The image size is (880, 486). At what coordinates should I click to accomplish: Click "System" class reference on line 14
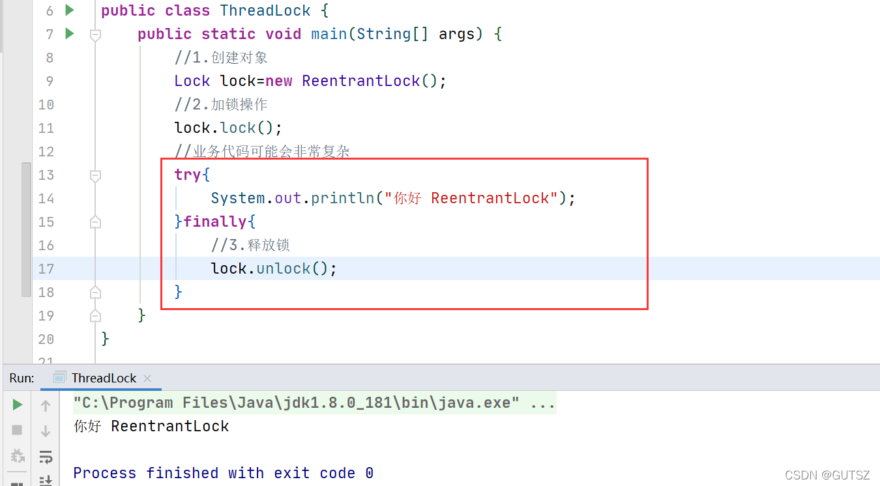237,198
